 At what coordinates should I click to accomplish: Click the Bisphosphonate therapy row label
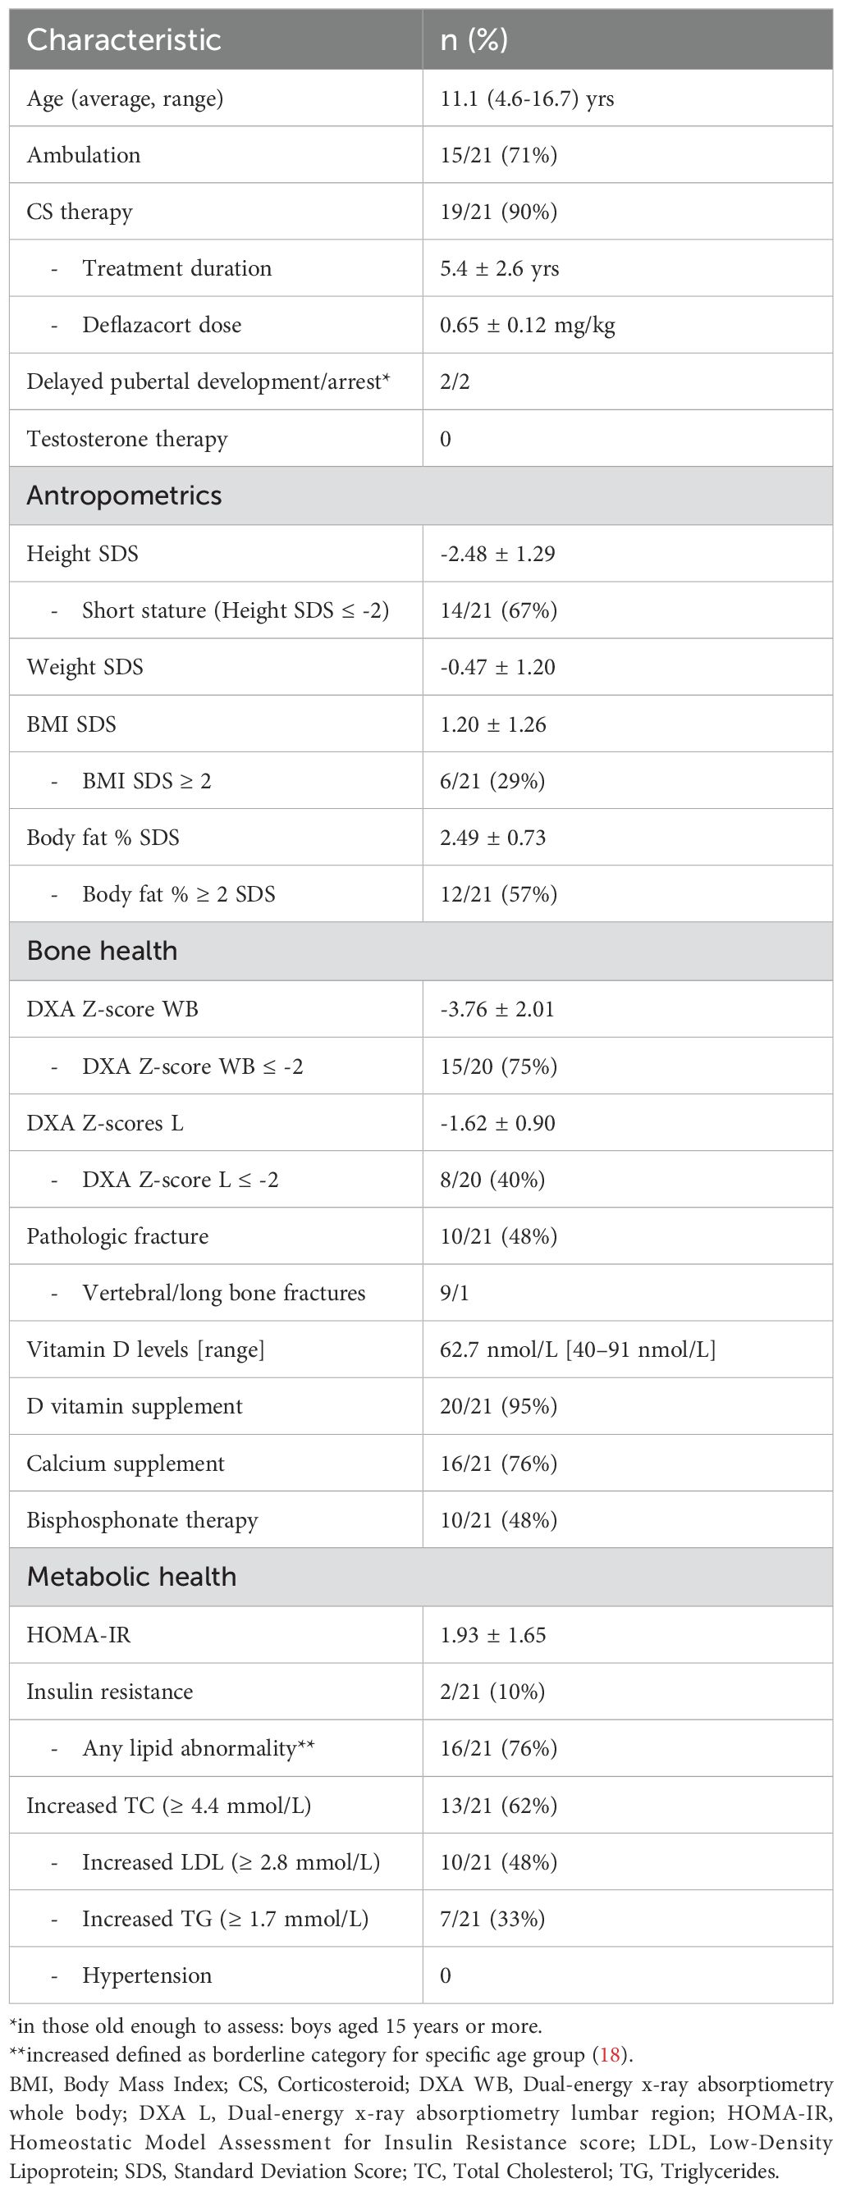[142, 1520]
